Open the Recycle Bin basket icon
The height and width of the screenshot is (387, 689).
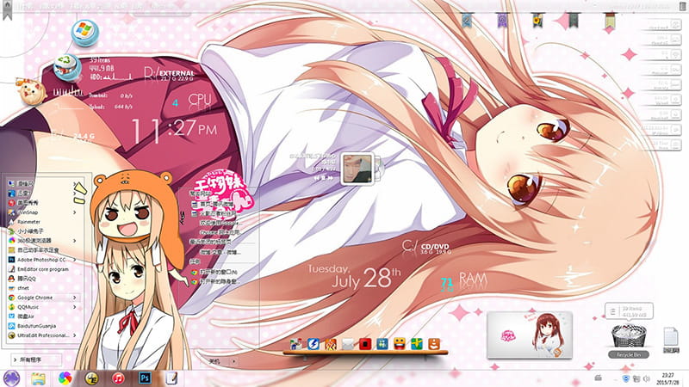click(629, 336)
